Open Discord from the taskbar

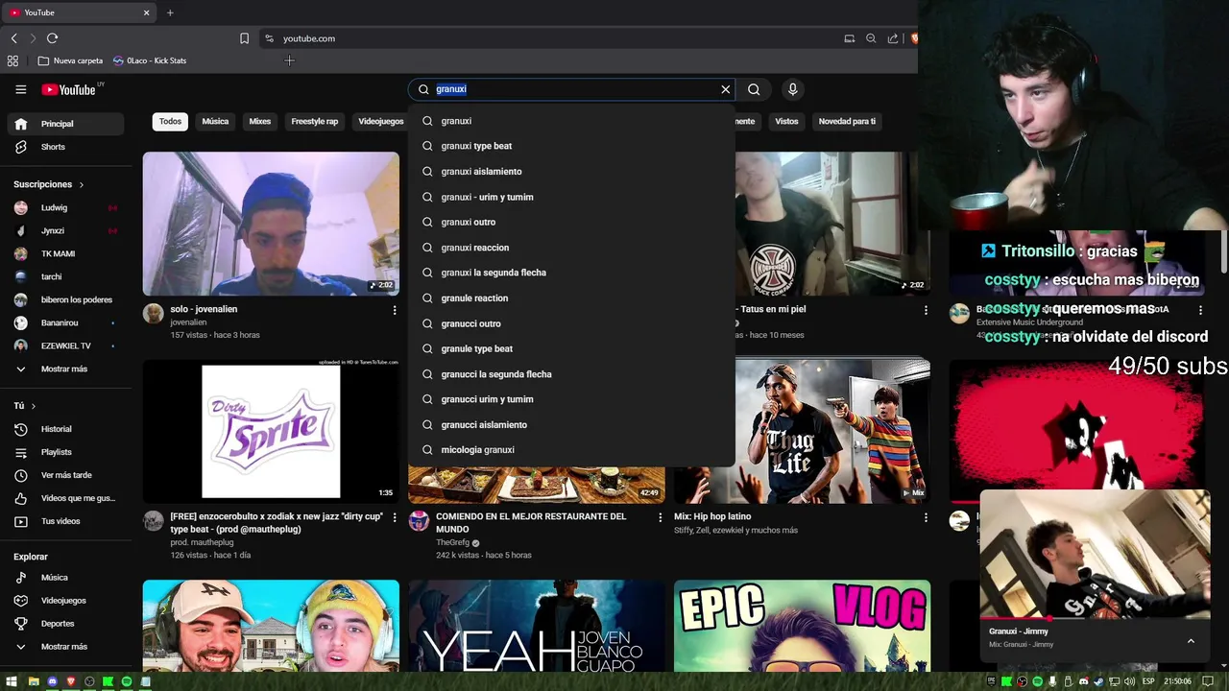point(52,681)
